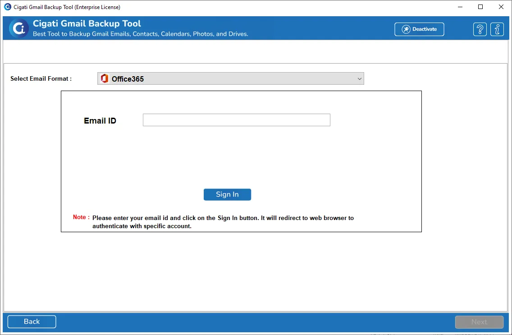
Task: Click the red 'Note :' text
Action: [x=81, y=217]
